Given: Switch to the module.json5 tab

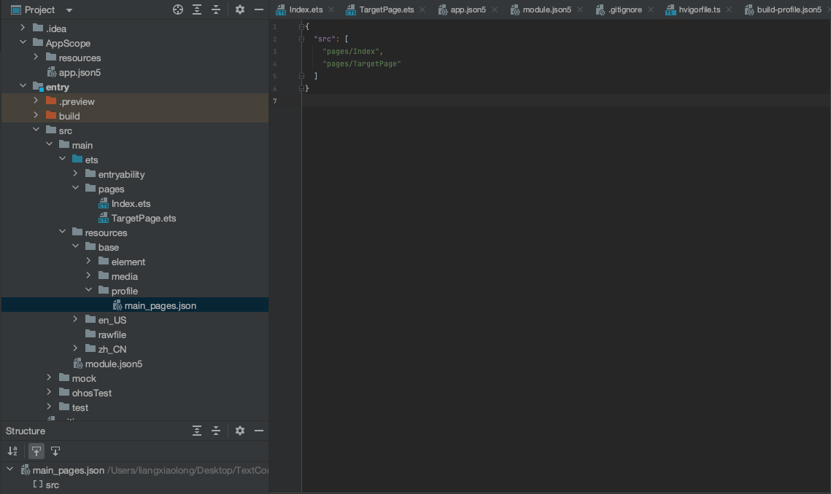Looking at the screenshot, I should (x=546, y=9).
